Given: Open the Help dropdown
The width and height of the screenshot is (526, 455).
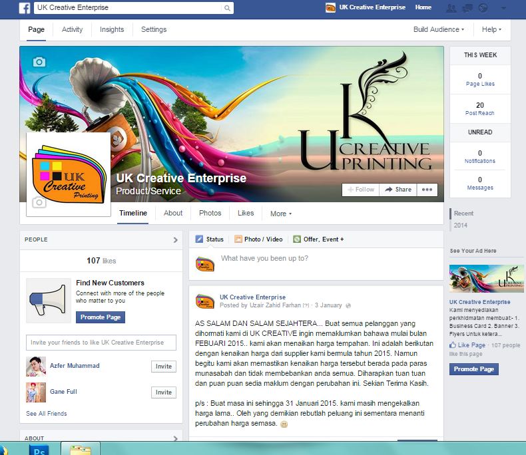Looking at the screenshot, I should tap(491, 29).
